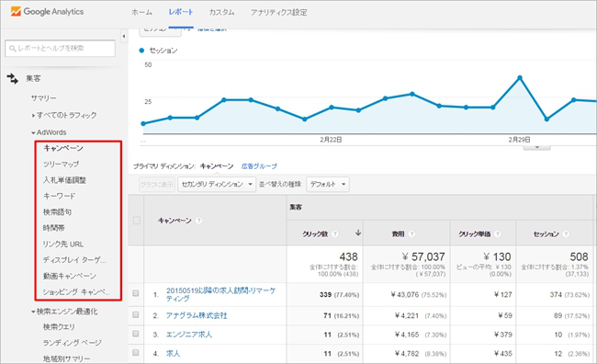This screenshot has height=364, width=597.
Task: Open 20150519以降の求人訪問リマーケティング campaign link
Action: pyautogui.click(x=220, y=294)
